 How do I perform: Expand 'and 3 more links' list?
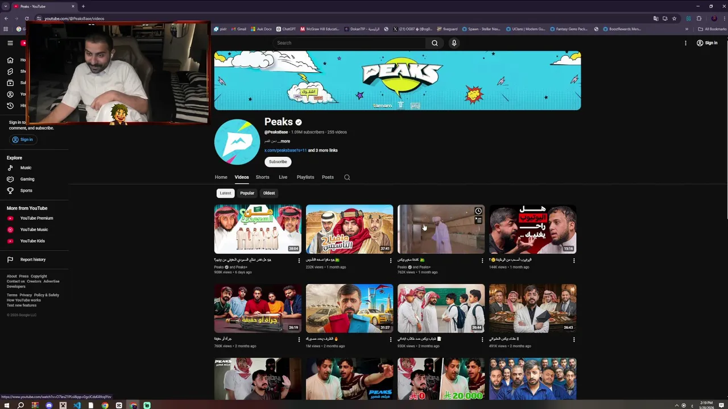(x=322, y=151)
